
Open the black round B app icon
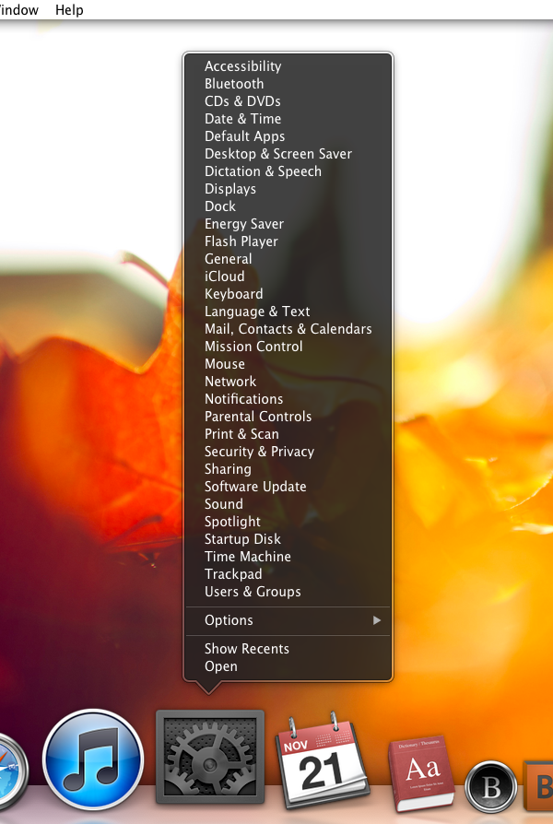pos(491,787)
